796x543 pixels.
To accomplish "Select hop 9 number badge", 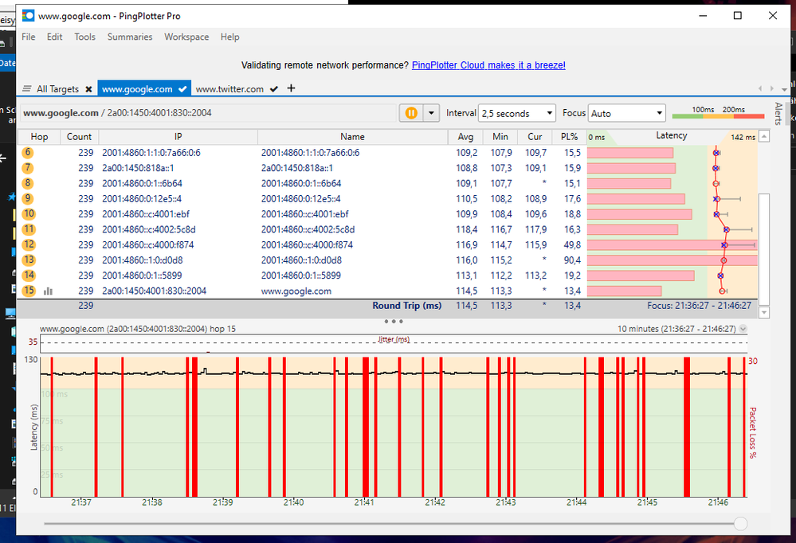I will [x=28, y=198].
